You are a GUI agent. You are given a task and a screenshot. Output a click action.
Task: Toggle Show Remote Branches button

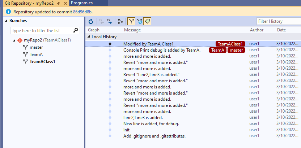pyautogui.click(x=139, y=21)
